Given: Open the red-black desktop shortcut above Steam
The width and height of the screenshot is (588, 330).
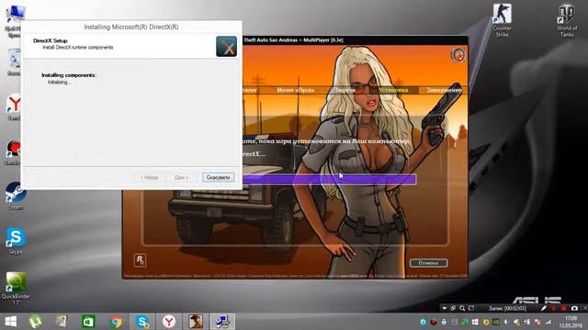Looking at the screenshot, I should coord(14,151).
